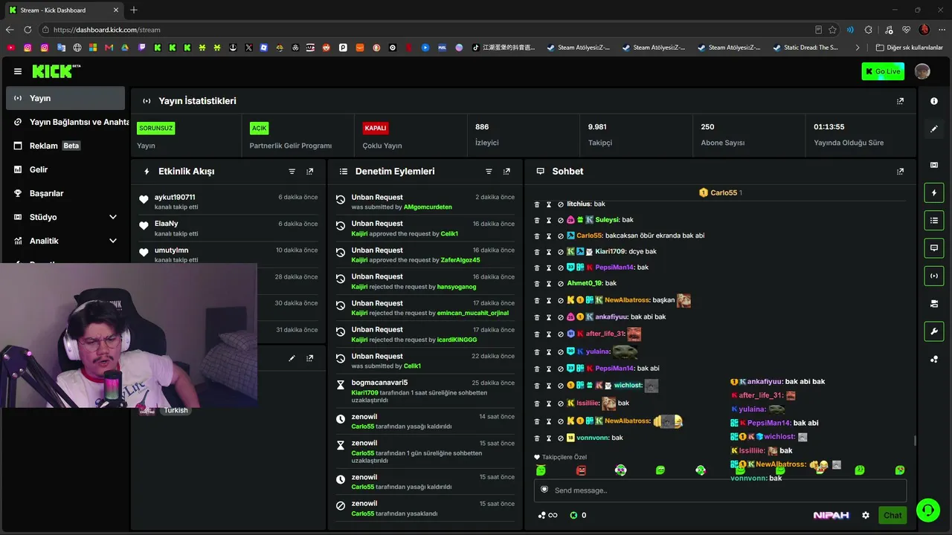Toggle the panel button below the pencil in right sidebar
952x535 pixels.
[934, 165]
